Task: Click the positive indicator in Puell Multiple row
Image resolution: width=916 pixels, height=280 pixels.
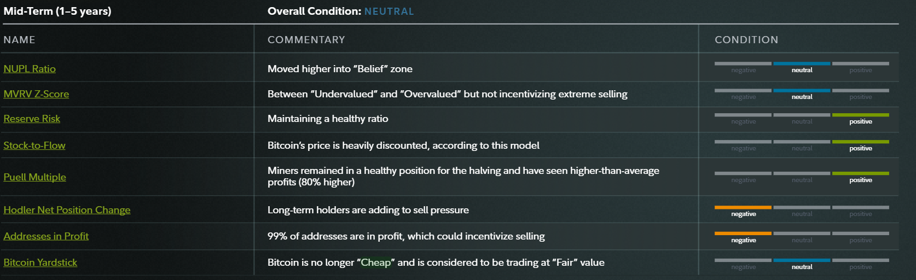Action: pos(860,180)
